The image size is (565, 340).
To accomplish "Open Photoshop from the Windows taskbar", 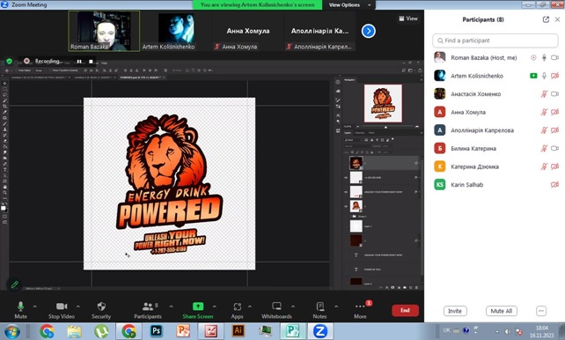I will coord(156,330).
